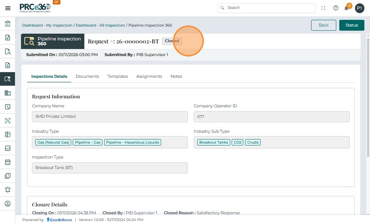Image resolution: width=370 pixels, height=224 pixels.
Task: Open the help question mark icon
Action: (x=336, y=8)
